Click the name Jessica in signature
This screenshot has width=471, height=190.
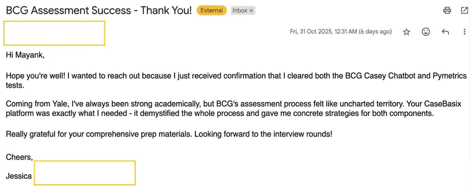pyautogui.click(x=19, y=176)
